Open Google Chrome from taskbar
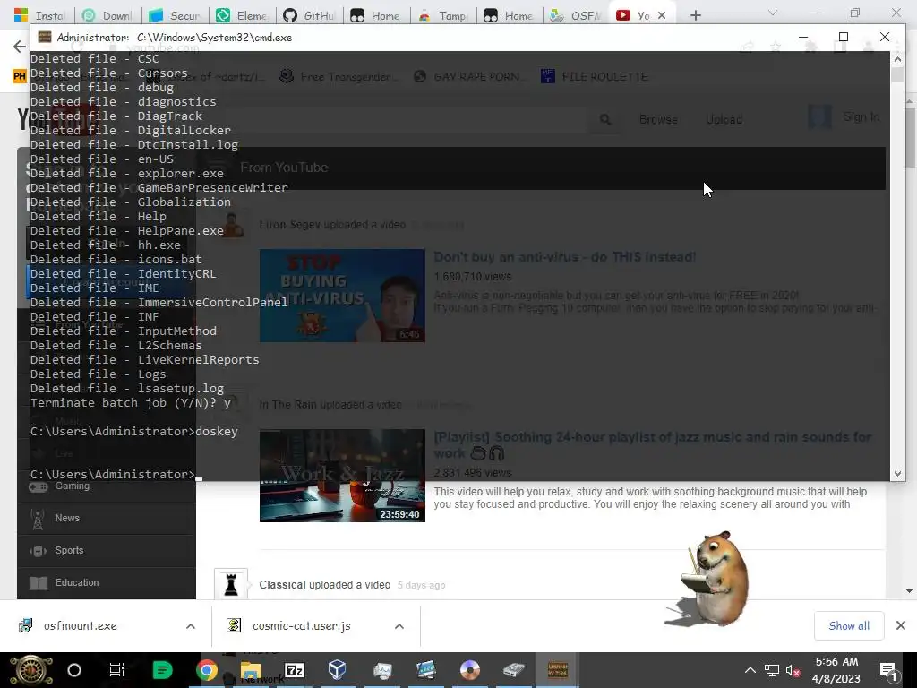The image size is (917, 688). pos(206,670)
